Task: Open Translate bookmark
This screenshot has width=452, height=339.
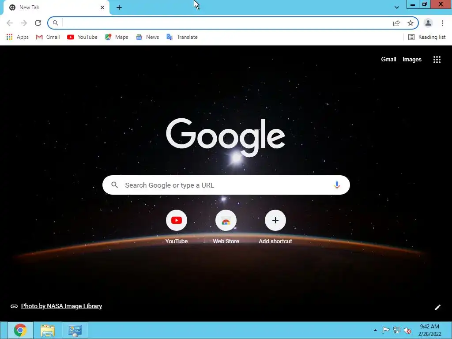Action: click(182, 37)
